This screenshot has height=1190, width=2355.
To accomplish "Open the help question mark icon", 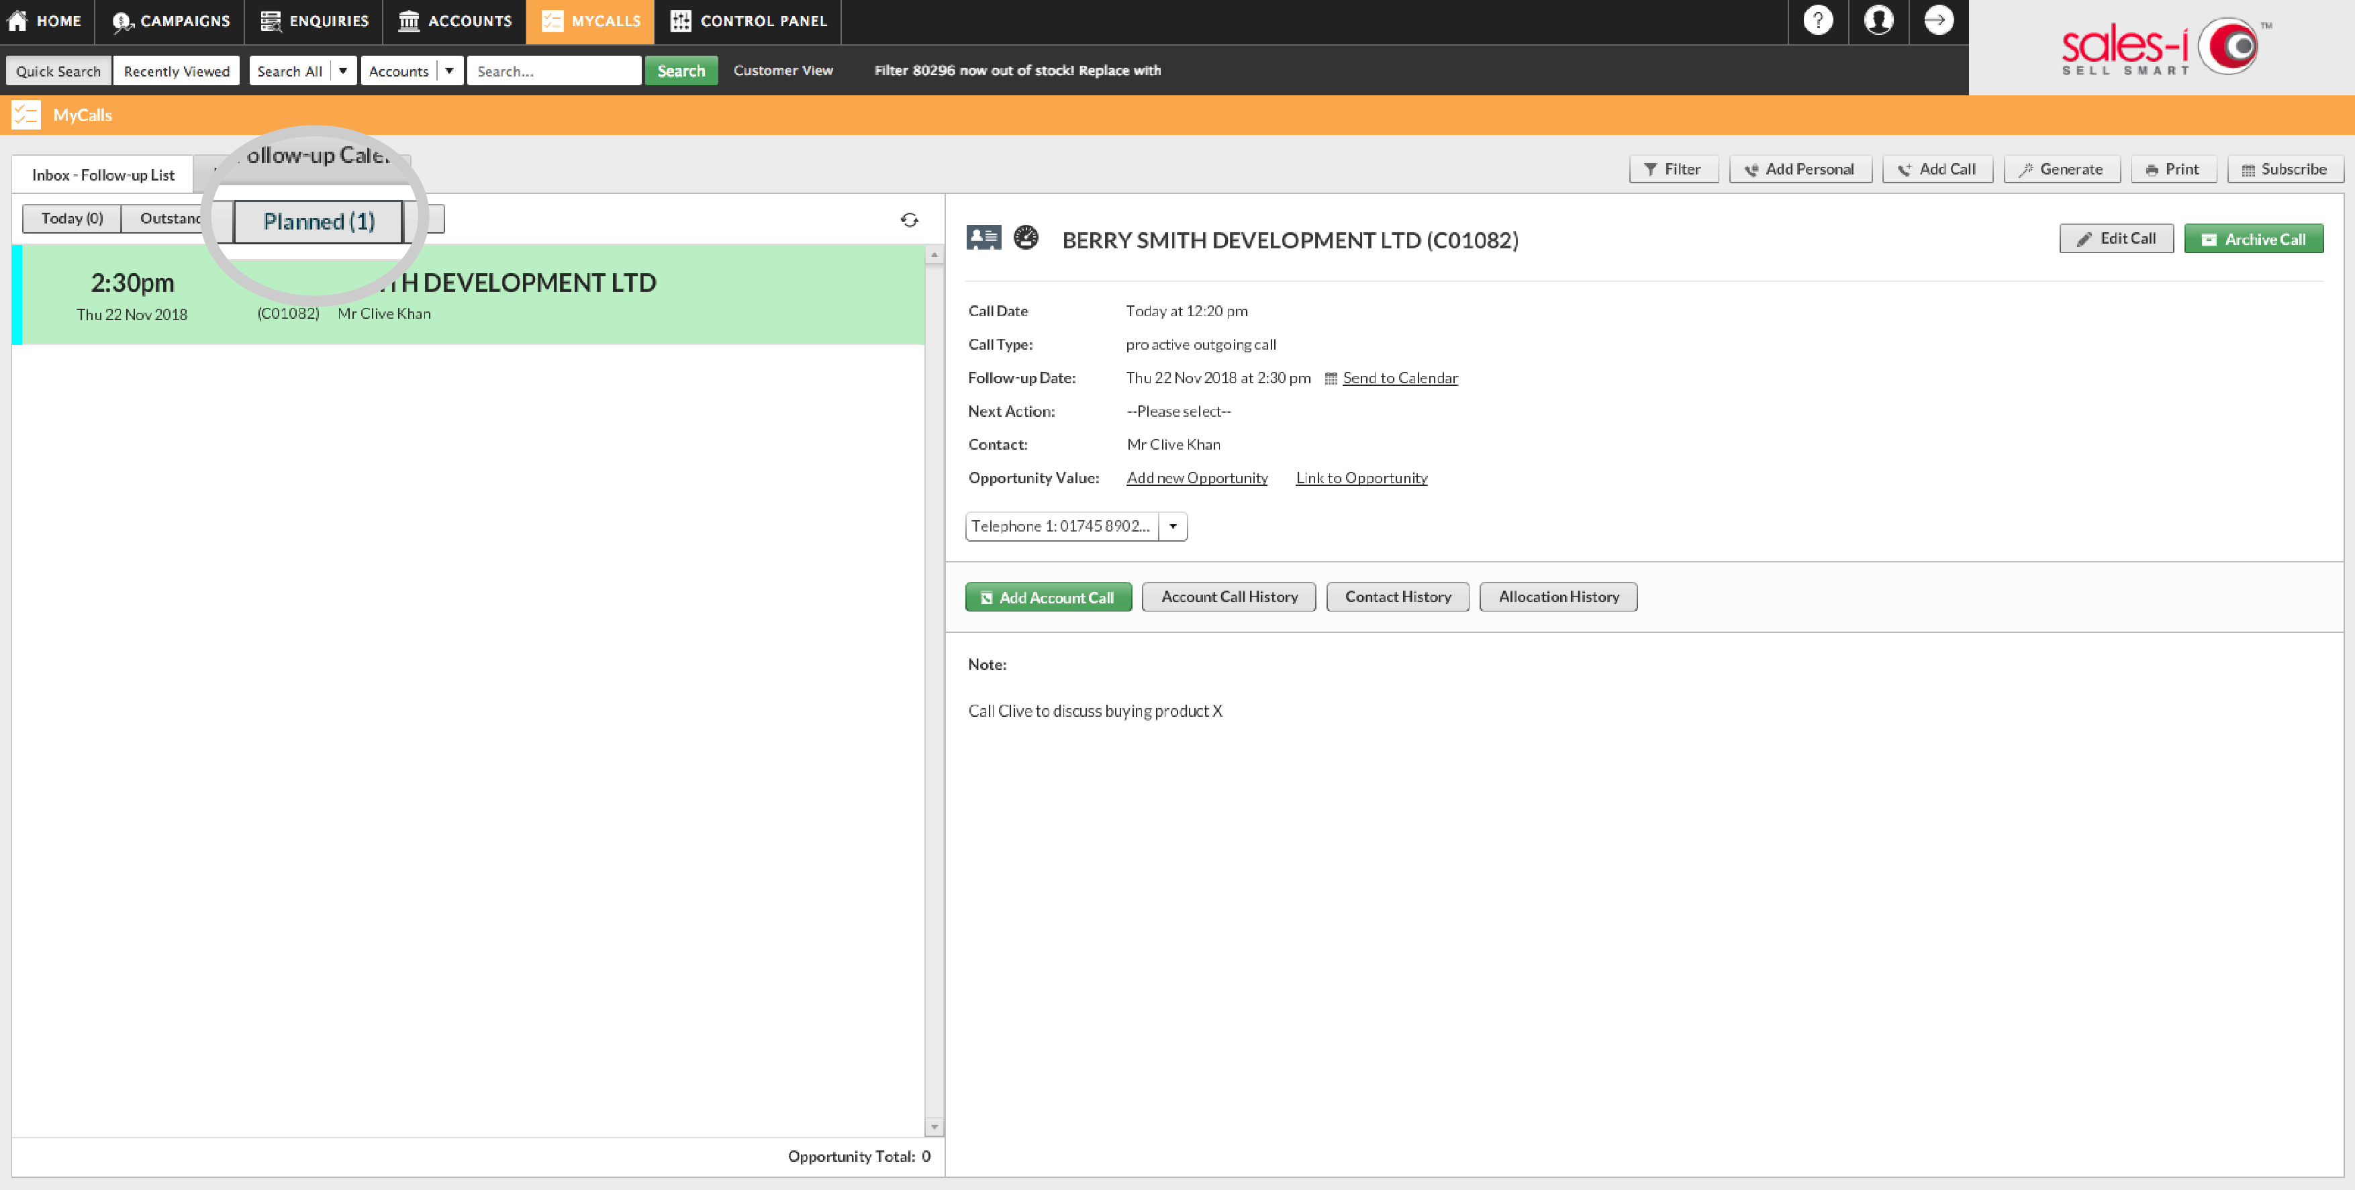I will [1817, 20].
